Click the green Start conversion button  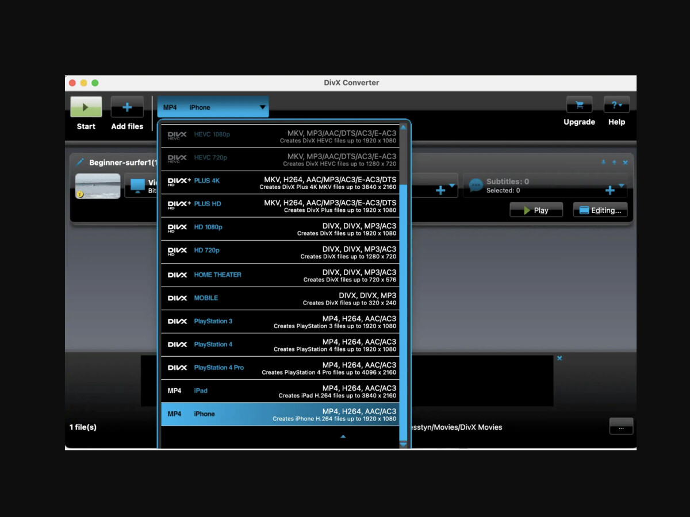pyautogui.click(x=86, y=107)
